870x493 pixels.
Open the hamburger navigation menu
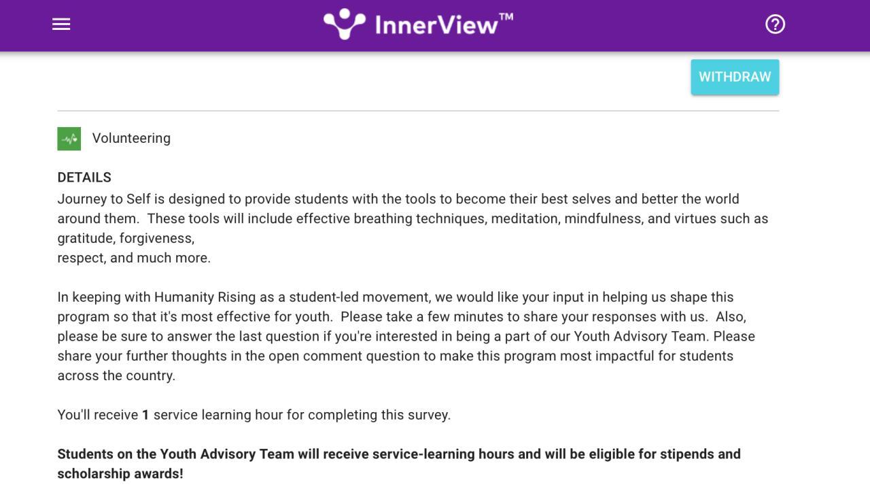coord(61,24)
